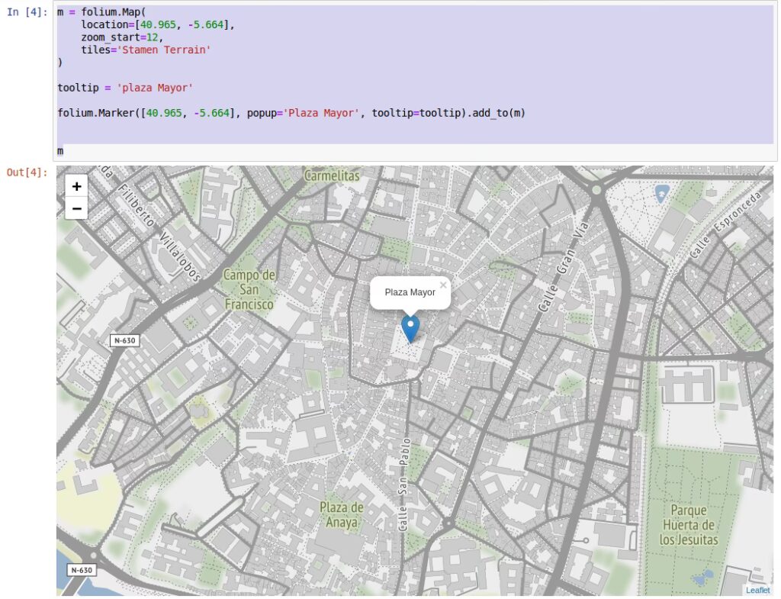Place cursor on the tiles='Stamen Terrain' line
The height and width of the screenshot is (599, 781).
(x=146, y=50)
